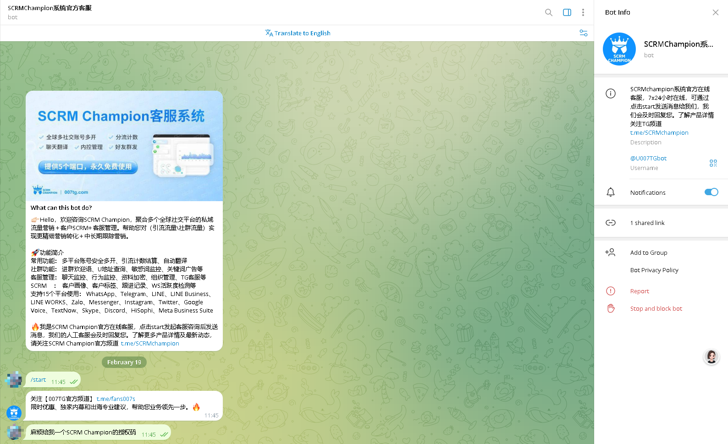Open translation settings icon
This screenshot has width=728, height=444.
click(583, 33)
